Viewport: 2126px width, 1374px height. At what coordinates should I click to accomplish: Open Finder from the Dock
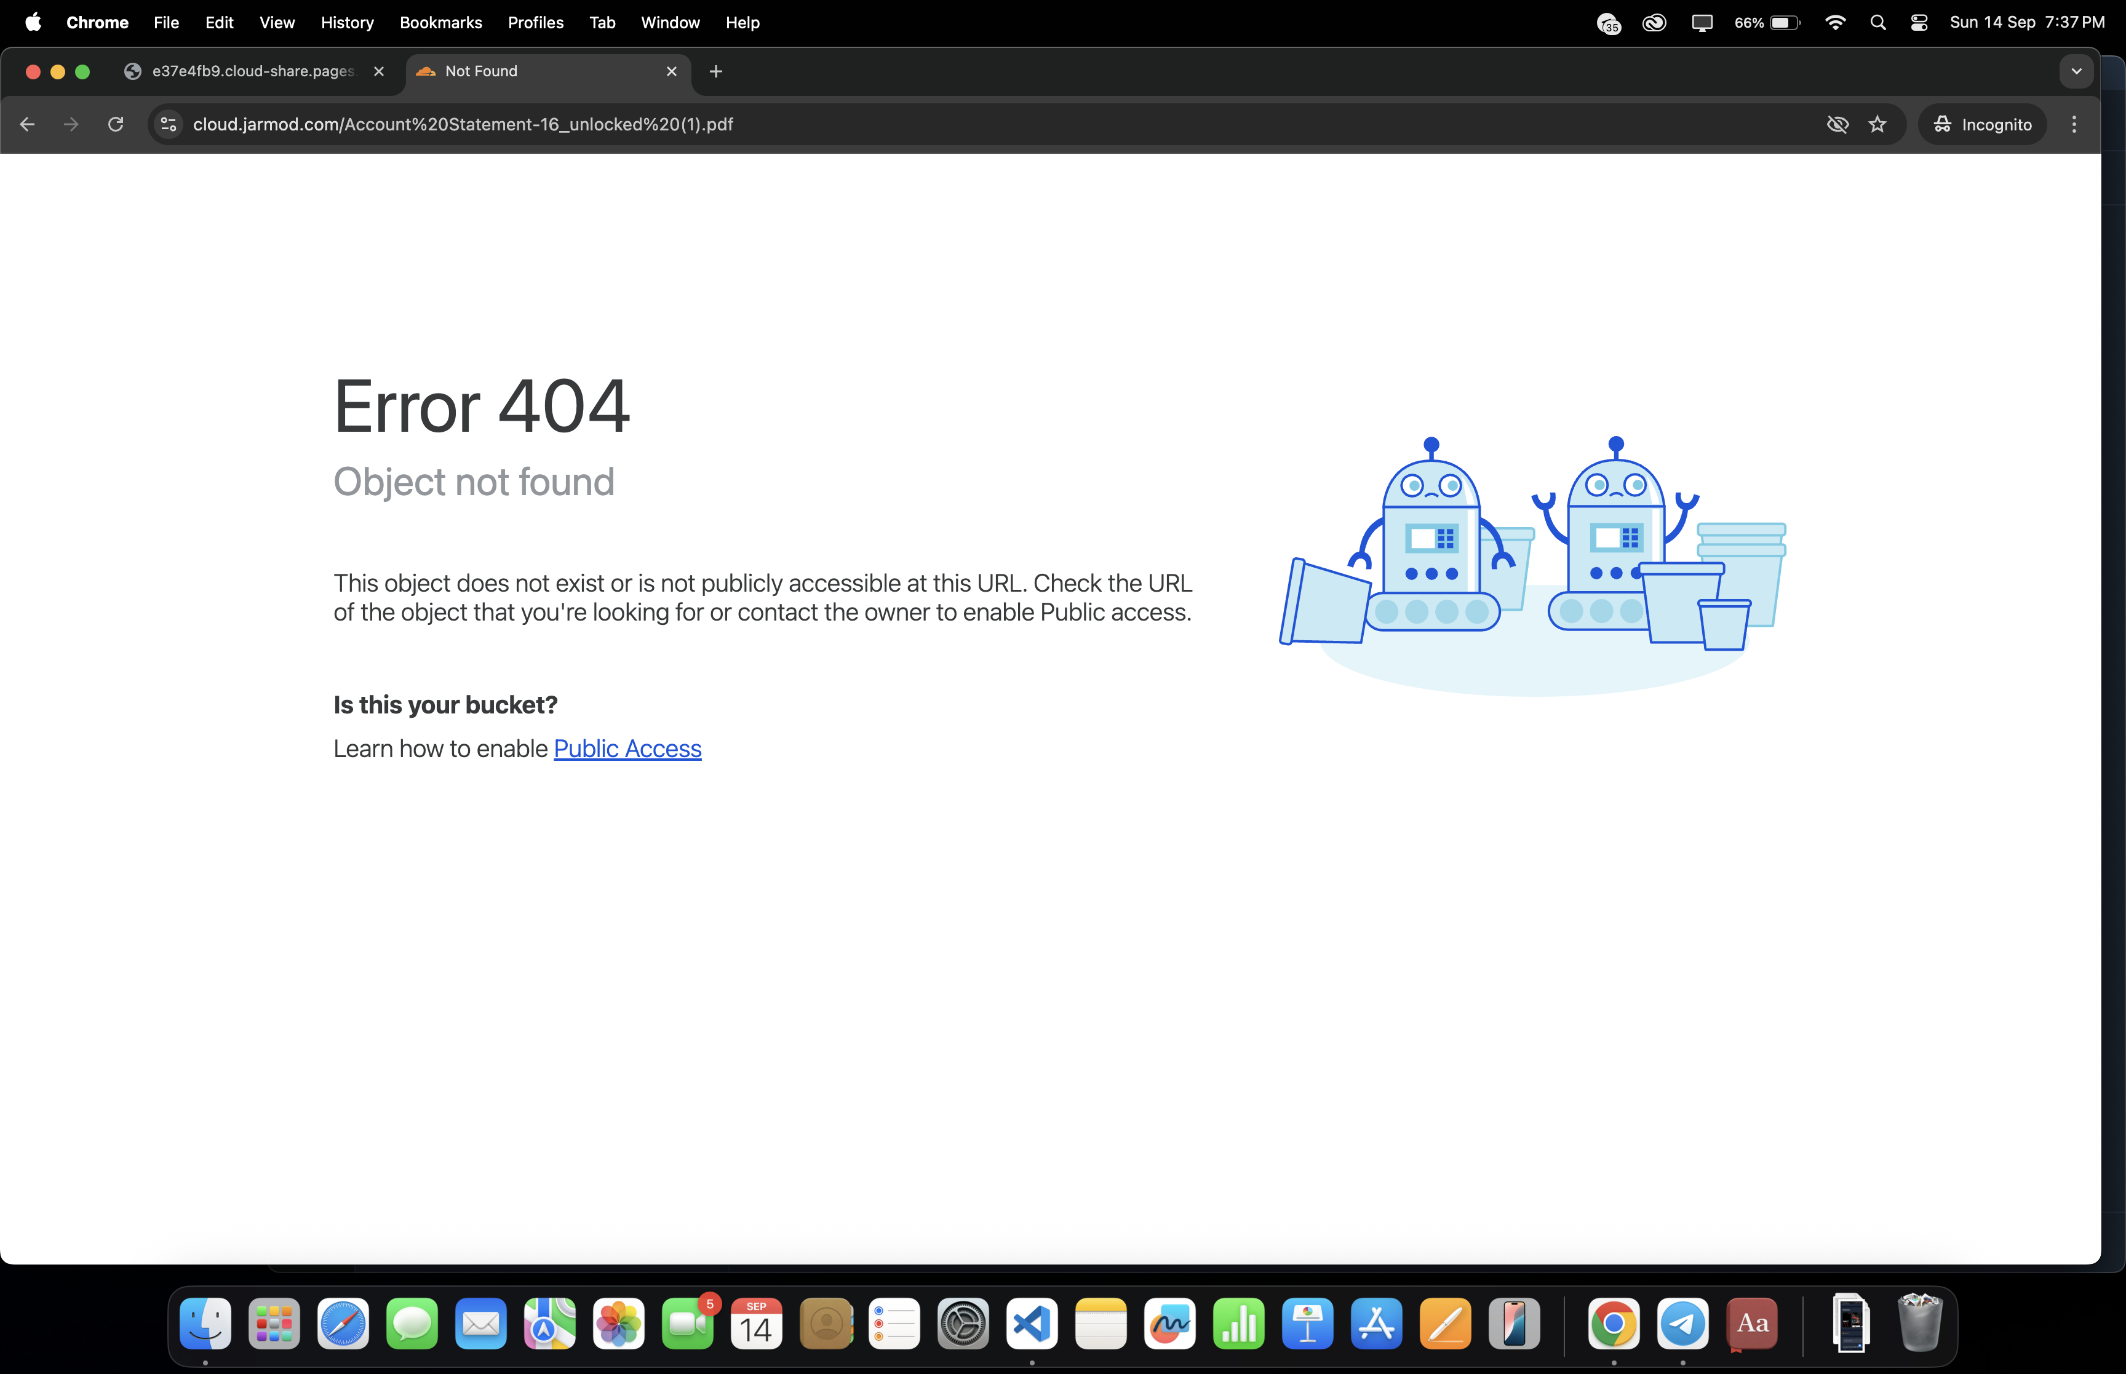point(205,1322)
